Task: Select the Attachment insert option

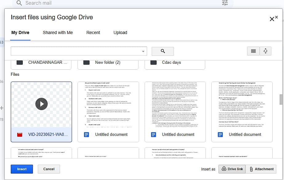Action: click(x=261, y=169)
